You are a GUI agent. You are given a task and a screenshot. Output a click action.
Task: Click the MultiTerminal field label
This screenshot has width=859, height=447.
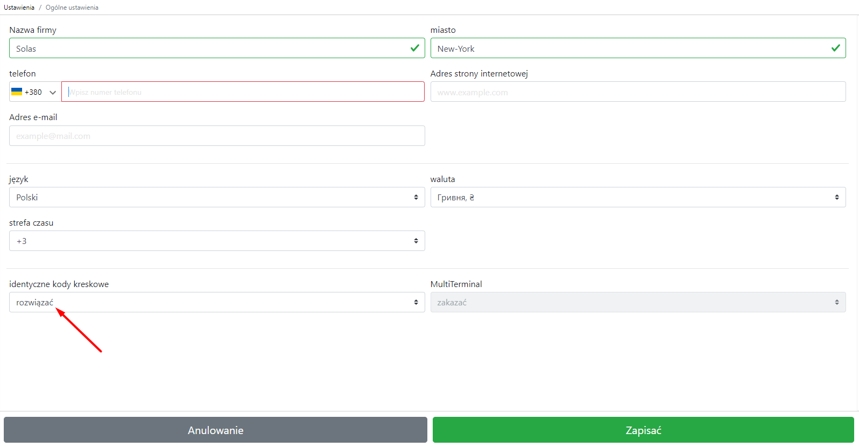pos(456,284)
